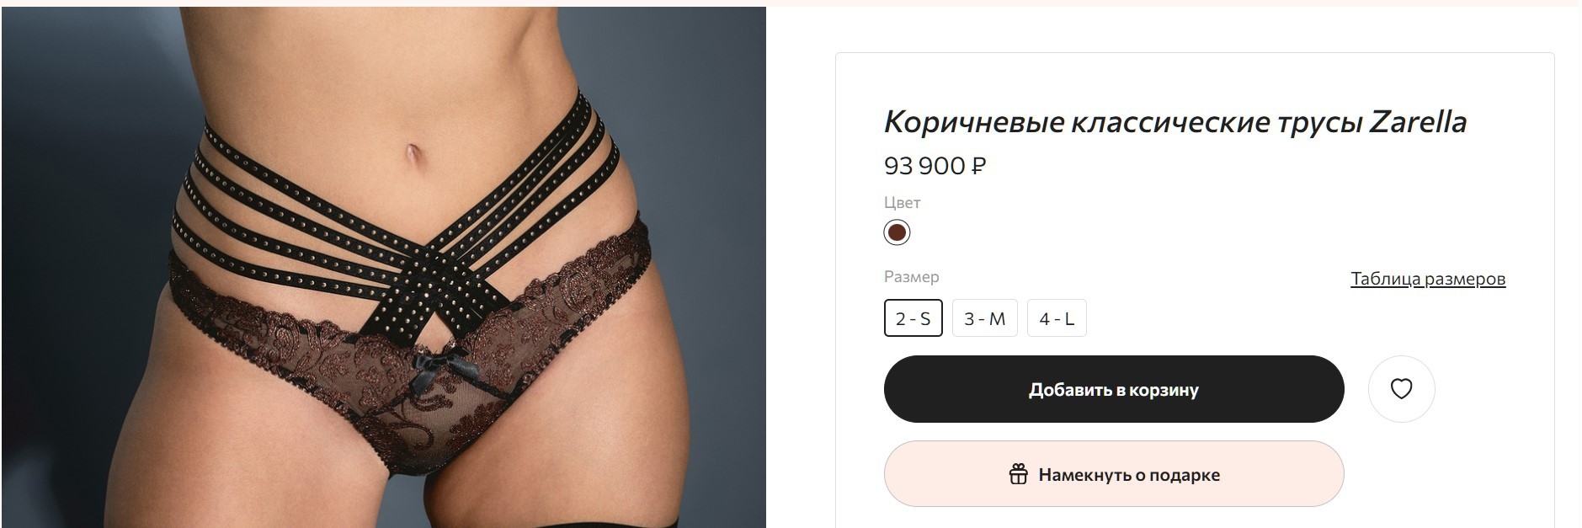Click the product title Коричневые классические трусы
Screen dimensions: 1582x528
click(x=1123, y=123)
